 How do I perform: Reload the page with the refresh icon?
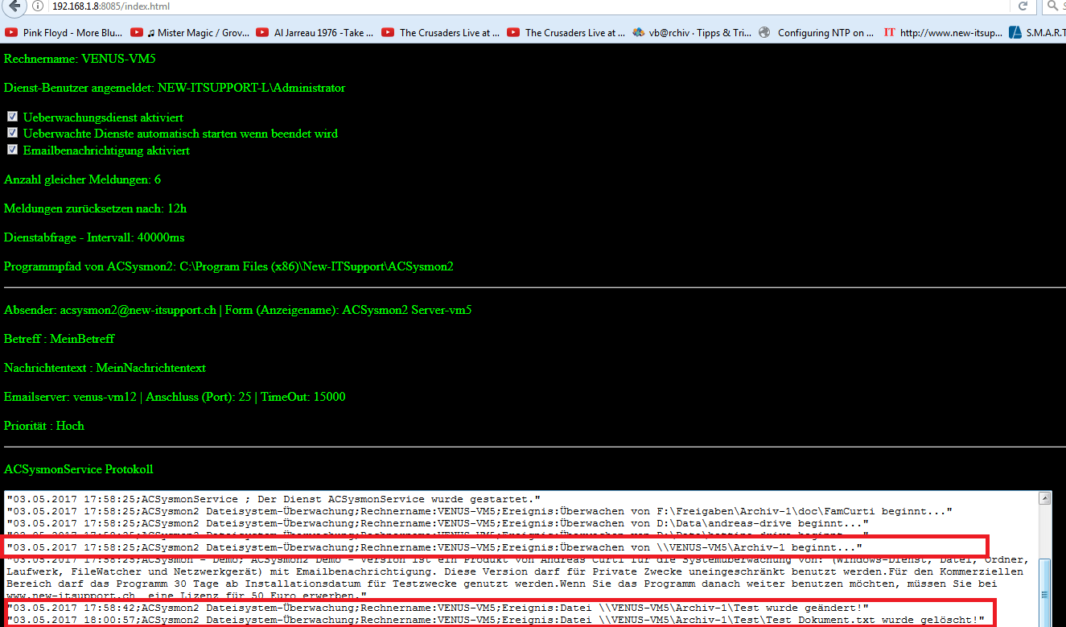point(1023,6)
